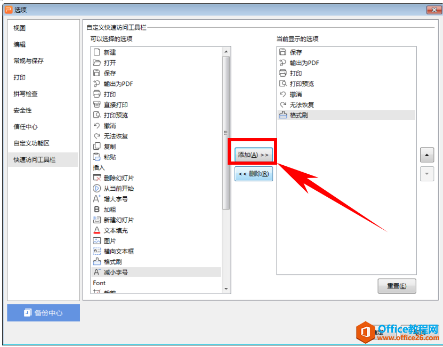Click the move down arrow button
The height and width of the screenshot is (347, 443).
[x=427, y=174]
